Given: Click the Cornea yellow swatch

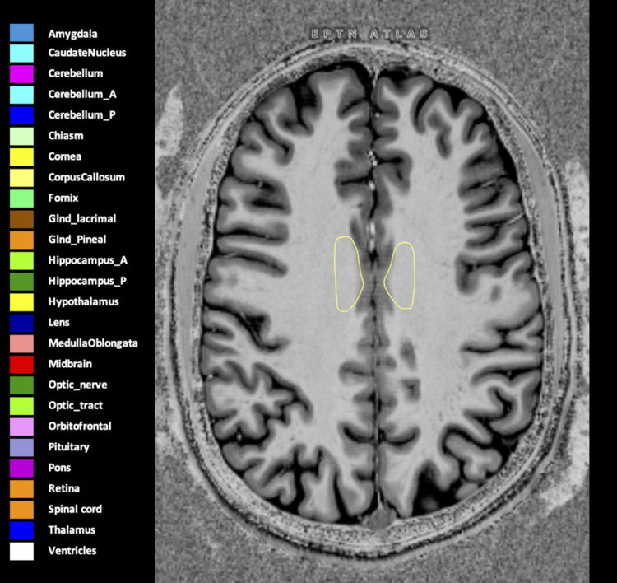Looking at the screenshot, I should [x=21, y=157].
